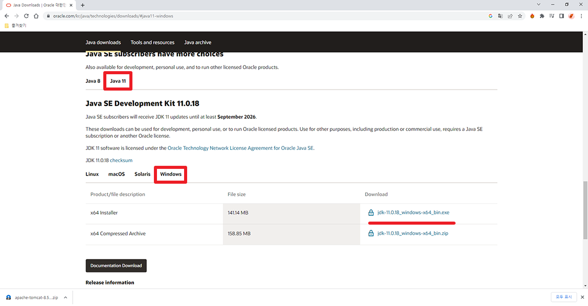
Task: Click the Google icon in the address bar
Action: point(490,16)
